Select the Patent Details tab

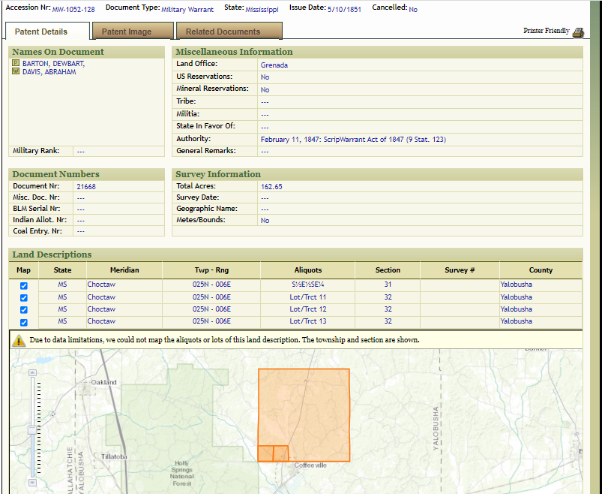click(41, 32)
